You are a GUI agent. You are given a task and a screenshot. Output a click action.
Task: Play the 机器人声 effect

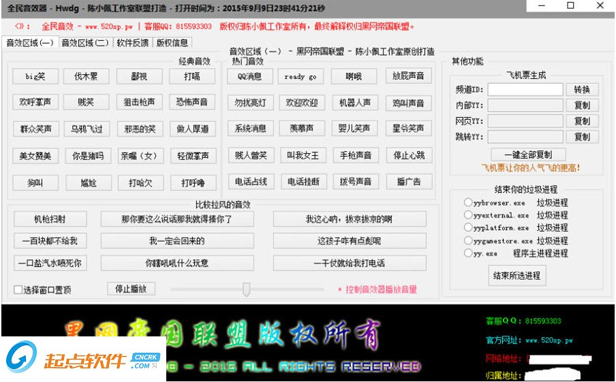(x=355, y=103)
